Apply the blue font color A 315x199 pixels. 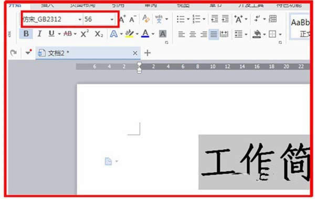point(145,34)
